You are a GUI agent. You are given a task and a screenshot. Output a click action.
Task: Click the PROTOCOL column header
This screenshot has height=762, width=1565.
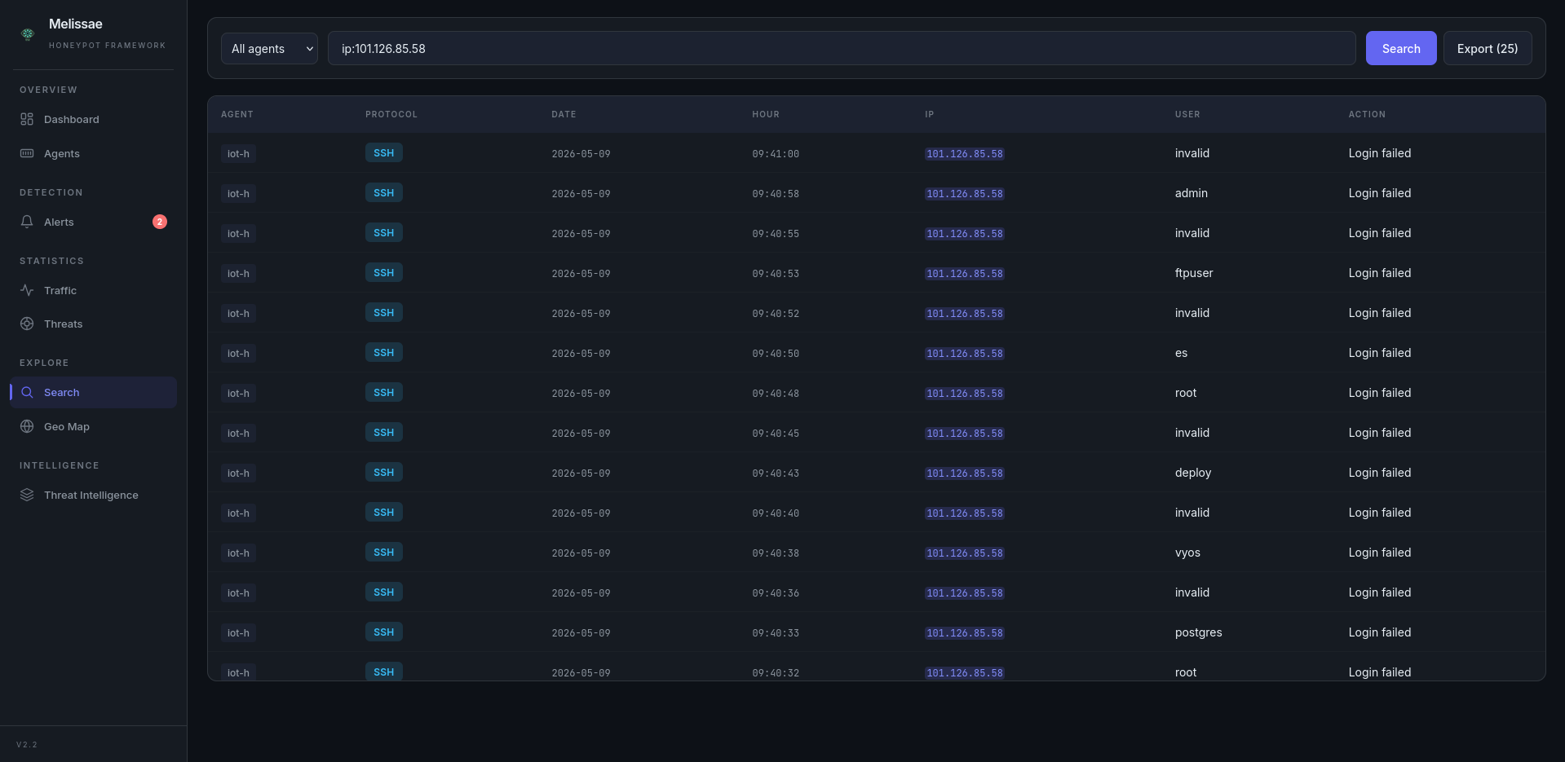(391, 114)
